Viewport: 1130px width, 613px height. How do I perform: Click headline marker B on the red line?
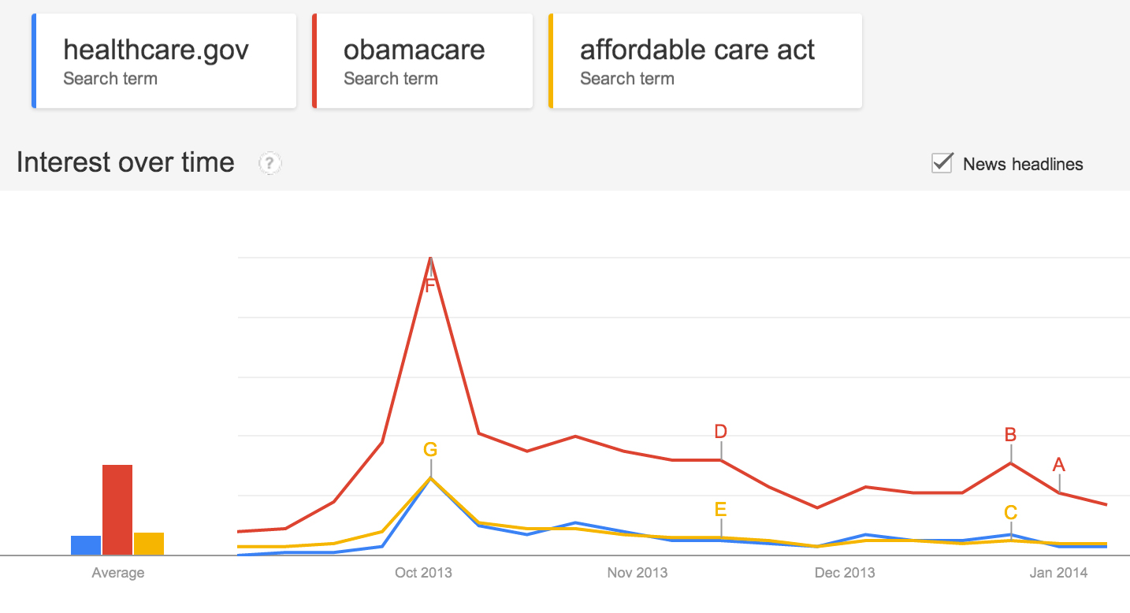[1010, 434]
